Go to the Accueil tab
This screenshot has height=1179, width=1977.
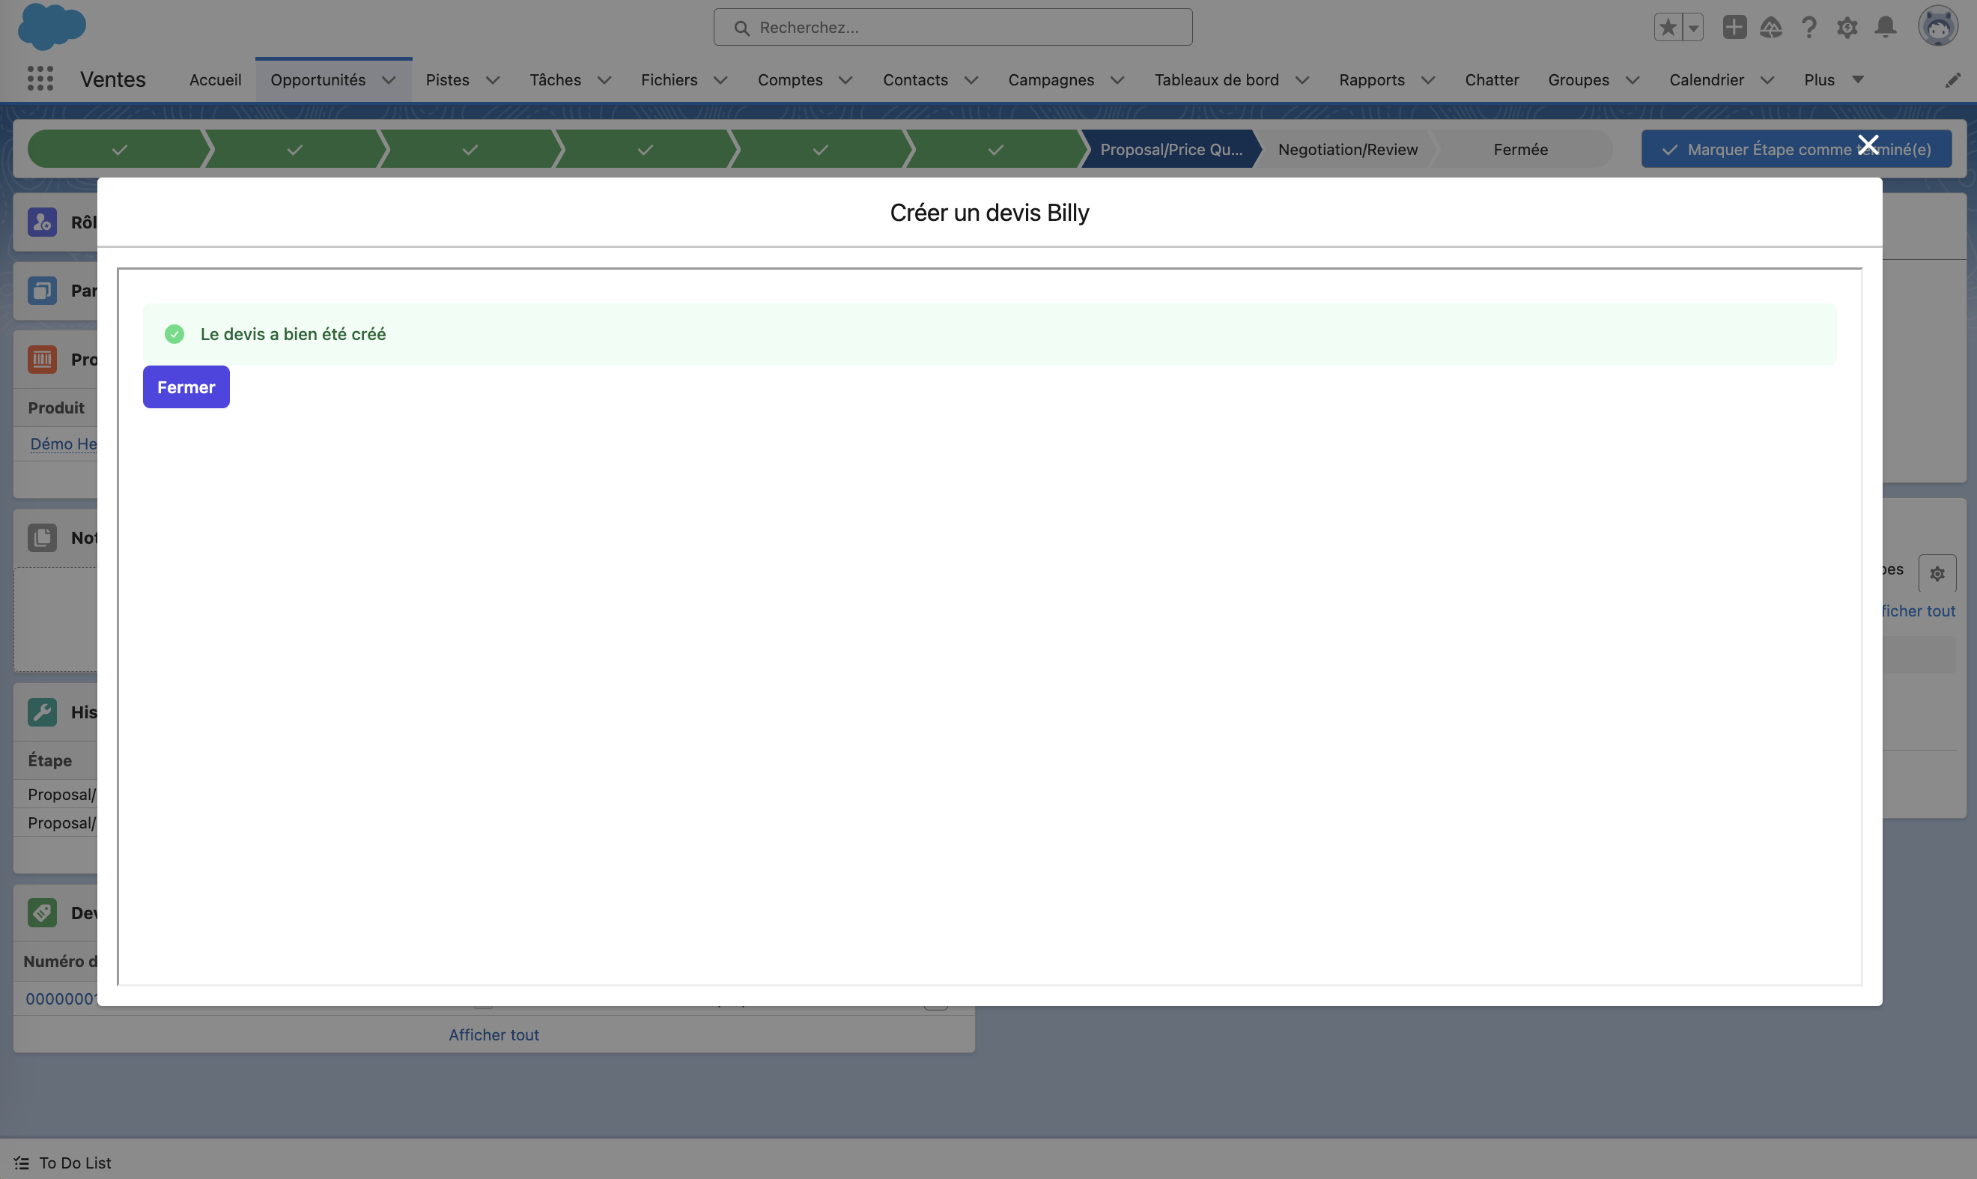(x=214, y=79)
